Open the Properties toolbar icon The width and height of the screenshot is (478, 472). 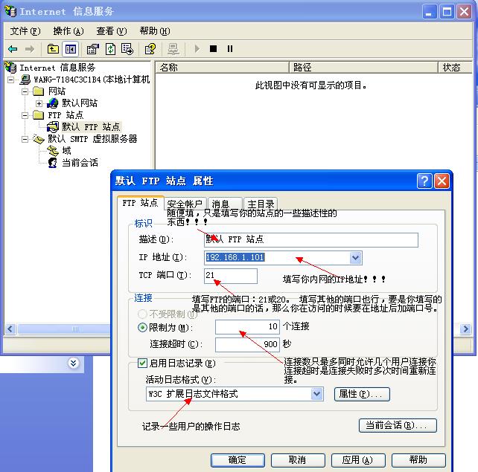coord(93,49)
